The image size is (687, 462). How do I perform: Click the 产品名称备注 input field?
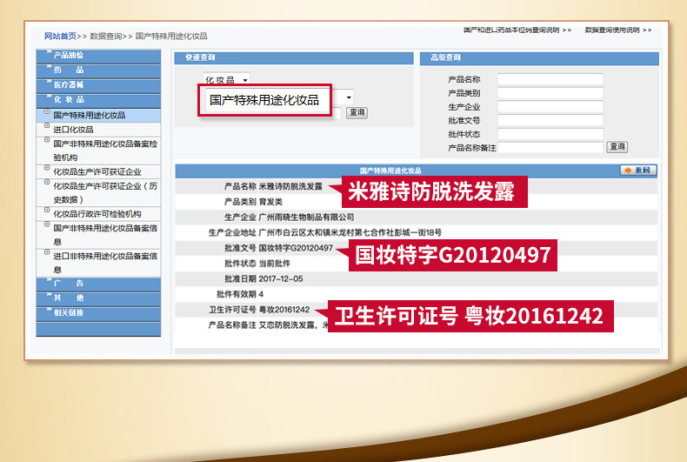click(550, 147)
